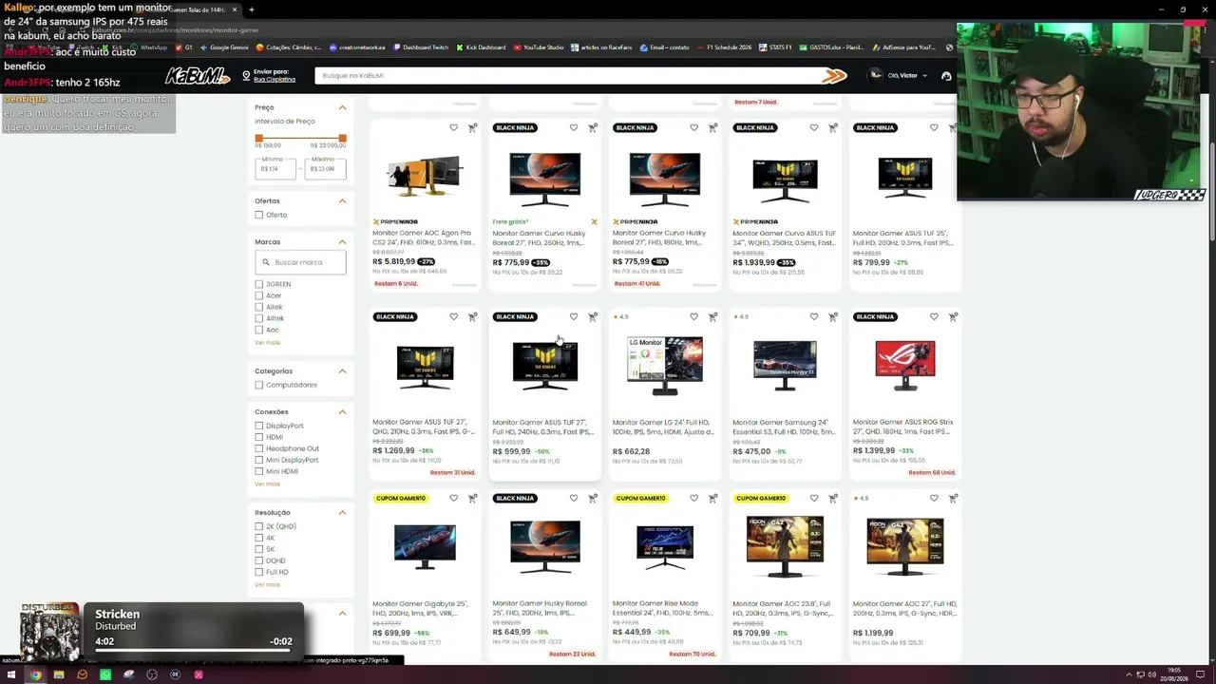
Task: Add Samsung 24" Essential S3 to cart
Action: 833,316
